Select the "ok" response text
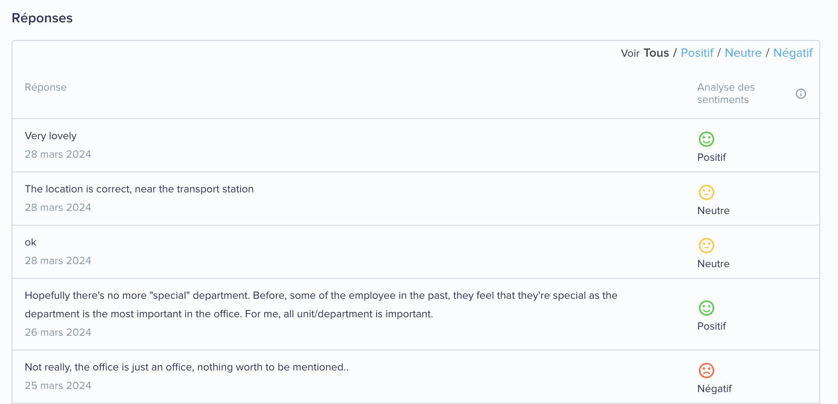Screen dimensions: 838x404 (x=30, y=242)
